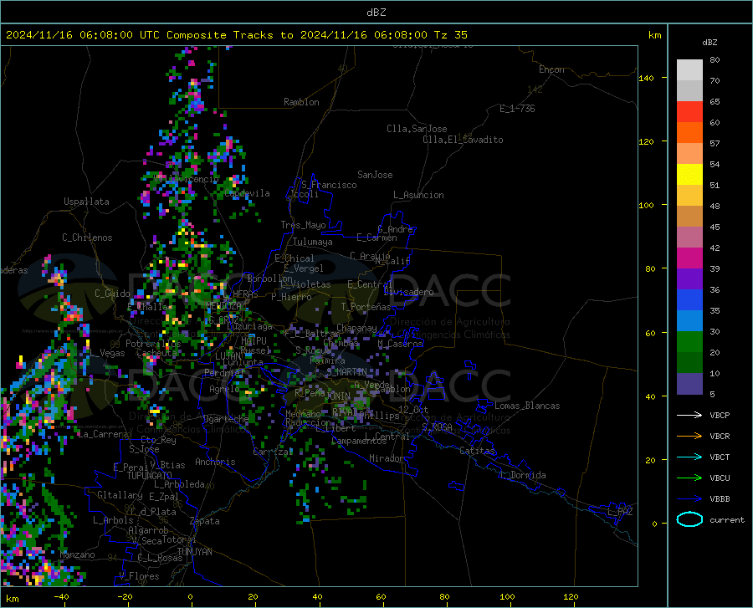Click the MENDOZA city label
The image size is (753, 608).
223,306
